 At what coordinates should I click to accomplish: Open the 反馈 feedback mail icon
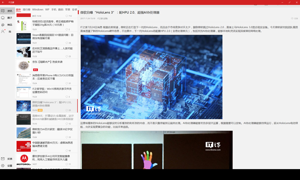coord(3,159)
